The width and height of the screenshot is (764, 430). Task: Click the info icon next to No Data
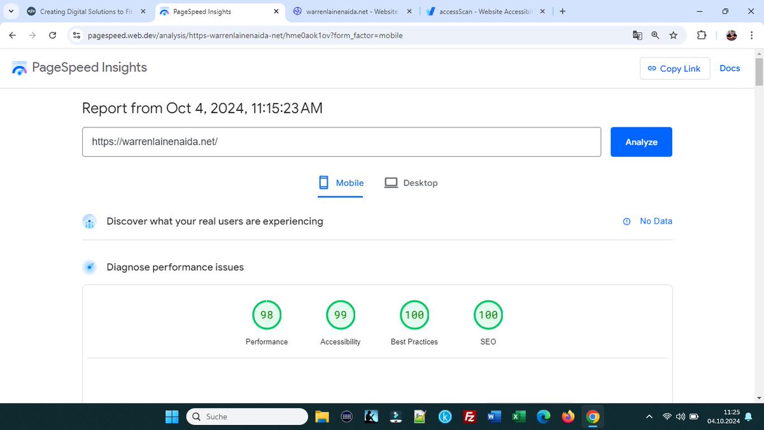(x=626, y=221)
